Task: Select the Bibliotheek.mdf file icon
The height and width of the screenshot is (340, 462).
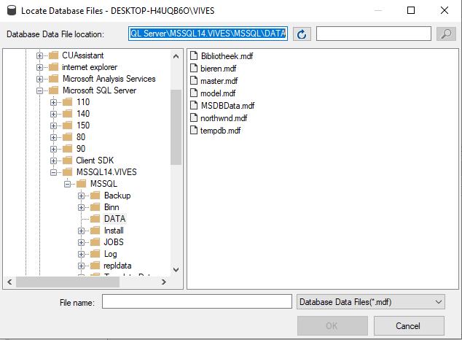Action: [194, 55]
